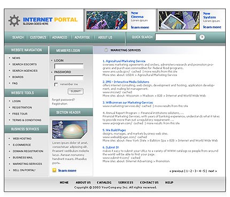The width and height of the screenshot is (230, 197).
Task: Click Catalog in footer menu
Action: (104, 183)
